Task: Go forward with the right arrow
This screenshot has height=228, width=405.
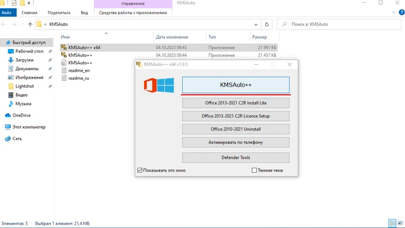Action: 14,25
